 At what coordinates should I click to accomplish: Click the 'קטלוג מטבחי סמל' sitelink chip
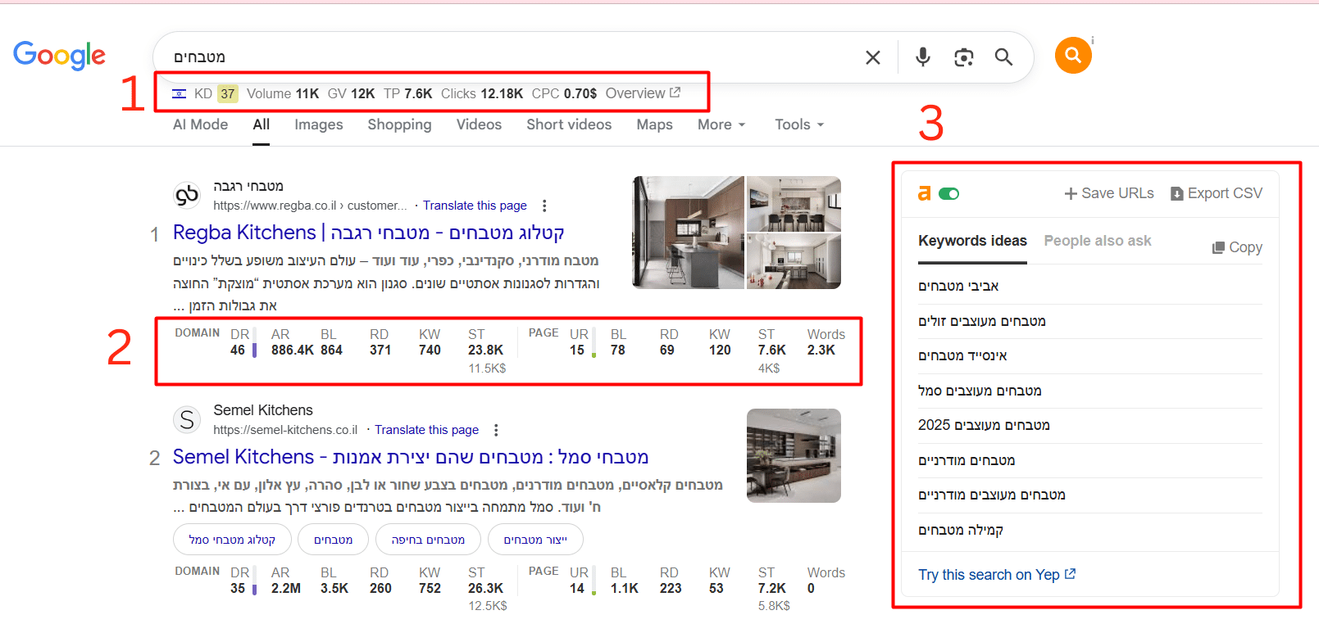(x=232, y=540)
